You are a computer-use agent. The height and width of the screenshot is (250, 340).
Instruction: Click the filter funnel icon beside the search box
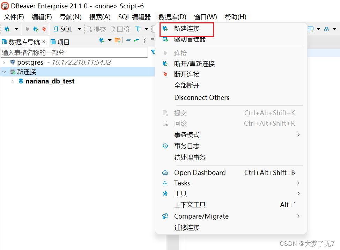tap(153, 52)
